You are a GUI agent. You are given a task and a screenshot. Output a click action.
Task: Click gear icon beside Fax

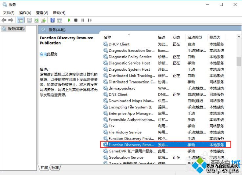pos(105,126)
